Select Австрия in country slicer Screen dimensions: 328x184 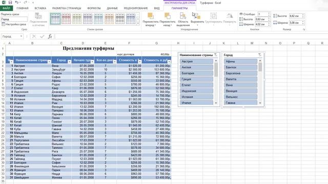coord(196,61)
